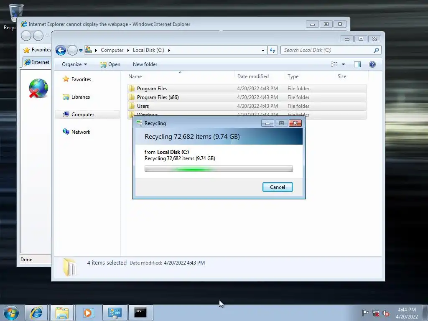The image size is (428, 321).
Task: Open Command Prompt from the taskbar
Action: point(140,313)
